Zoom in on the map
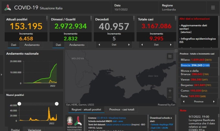Viewport: 220px width, 131px height. [170, 91]
